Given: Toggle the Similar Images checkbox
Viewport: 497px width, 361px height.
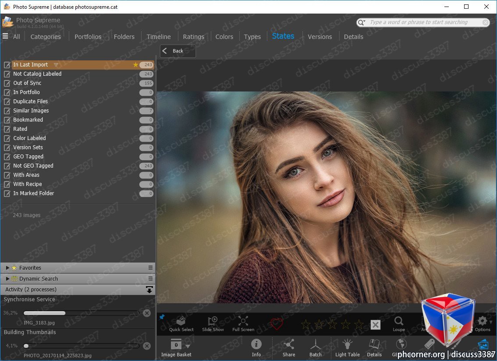Looking at the screenshot, I should [7, 111].
